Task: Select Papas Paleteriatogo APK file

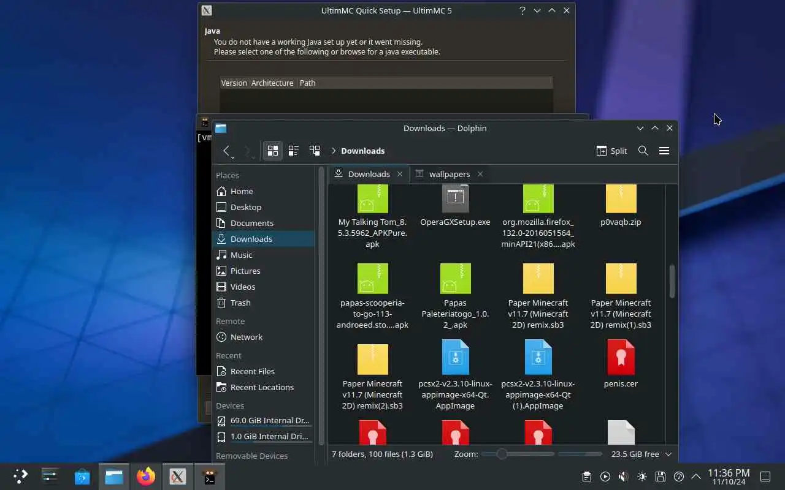Action: 455,296
